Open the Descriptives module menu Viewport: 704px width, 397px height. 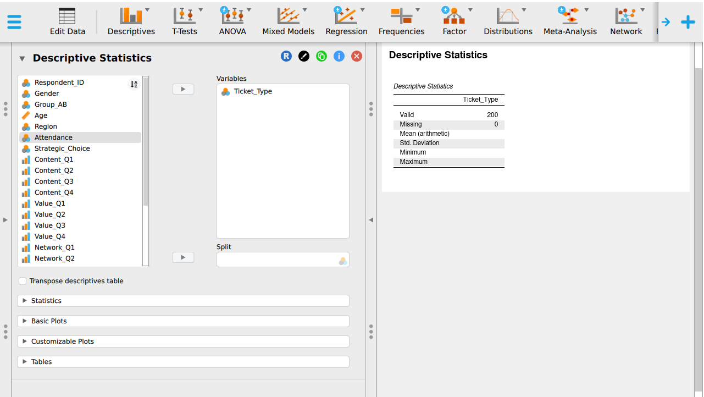(131, 22)
